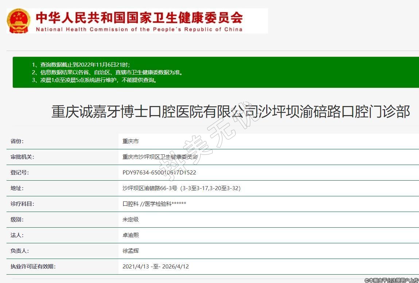Image resolution: width=419 pixels, height=283 pixels.
Task: Click the legal person name 卓渝熙
Action: 131,235
